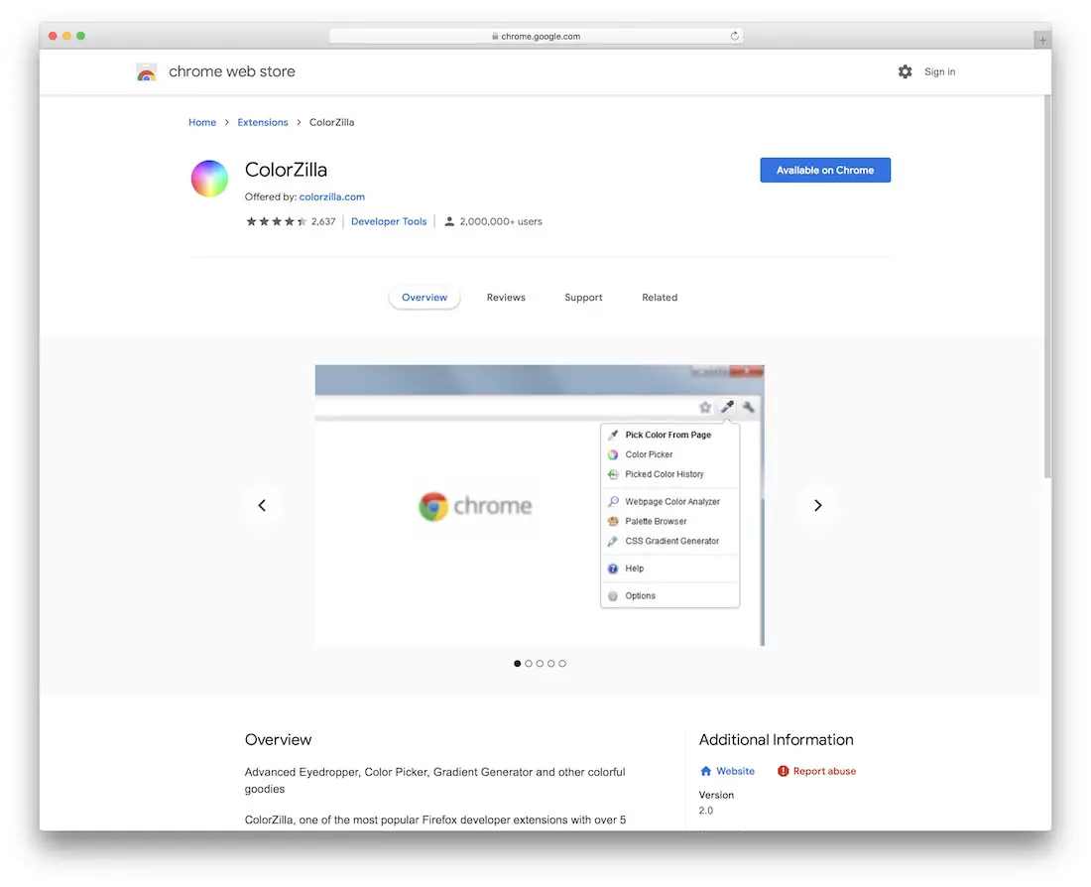Screen dimensions: 1091x887
Task: Click the 2,000,000+ users text
Action: (501, 221)
